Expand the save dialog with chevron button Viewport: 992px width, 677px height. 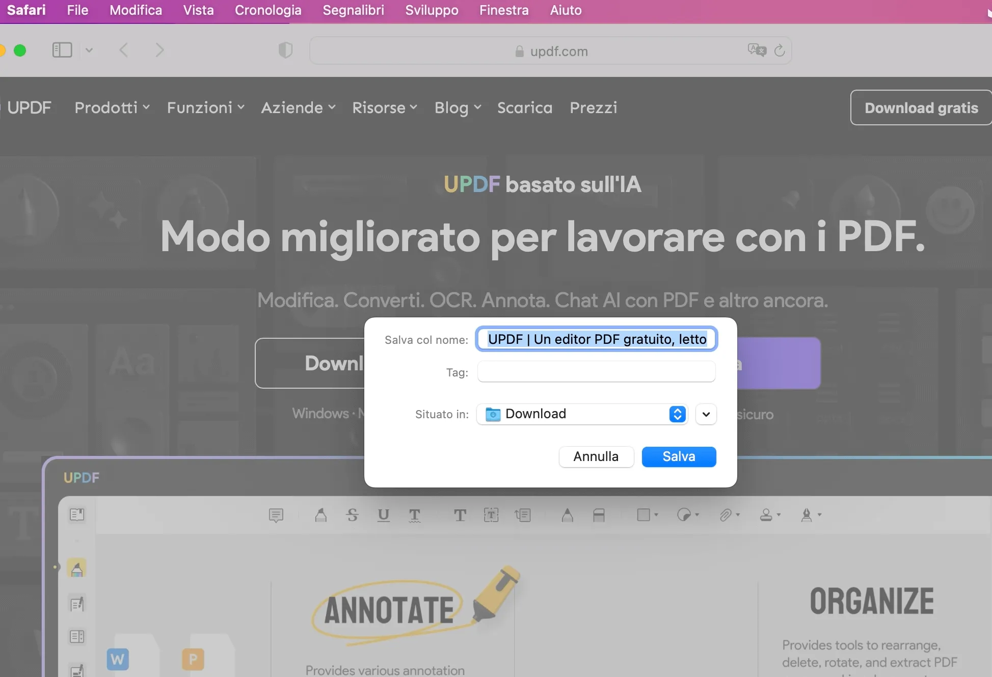(706, 414)
